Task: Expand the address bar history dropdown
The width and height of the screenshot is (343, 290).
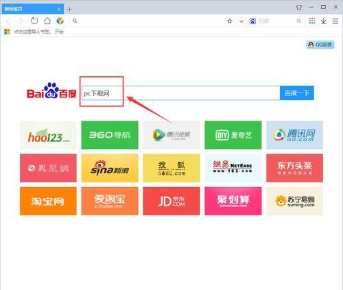Action: click(241, 21)
